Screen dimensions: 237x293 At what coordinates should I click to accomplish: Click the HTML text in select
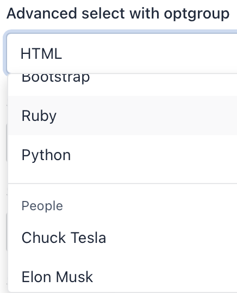(x=41, y=53)
